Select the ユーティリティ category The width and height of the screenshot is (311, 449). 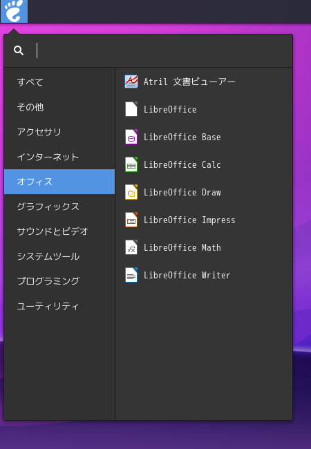tap(59, 306)
